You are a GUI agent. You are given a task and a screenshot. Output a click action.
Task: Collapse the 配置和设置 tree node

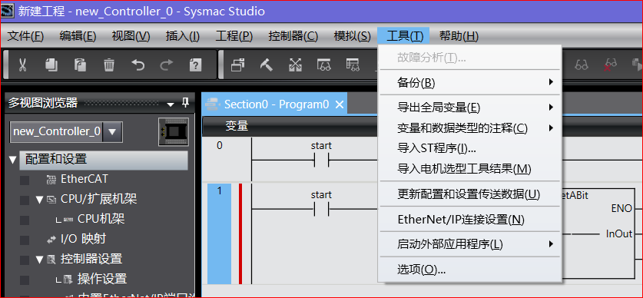(x=12, y=160)
